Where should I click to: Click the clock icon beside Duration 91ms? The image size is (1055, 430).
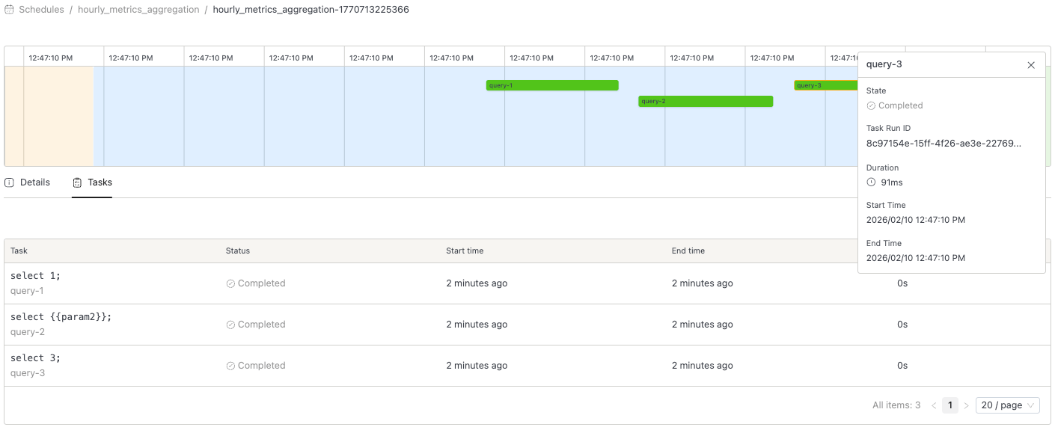871,182
